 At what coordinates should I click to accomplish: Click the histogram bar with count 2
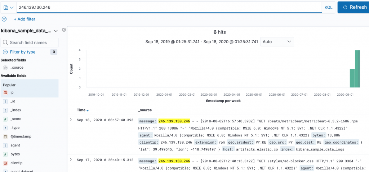352,78
